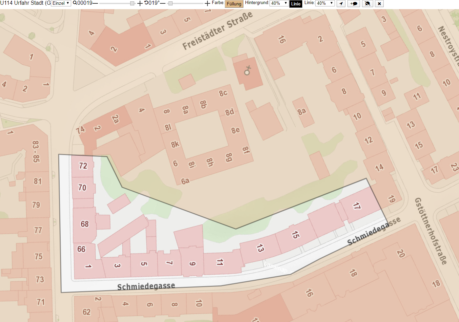Click the church symbol on the map

pos(248,70)
